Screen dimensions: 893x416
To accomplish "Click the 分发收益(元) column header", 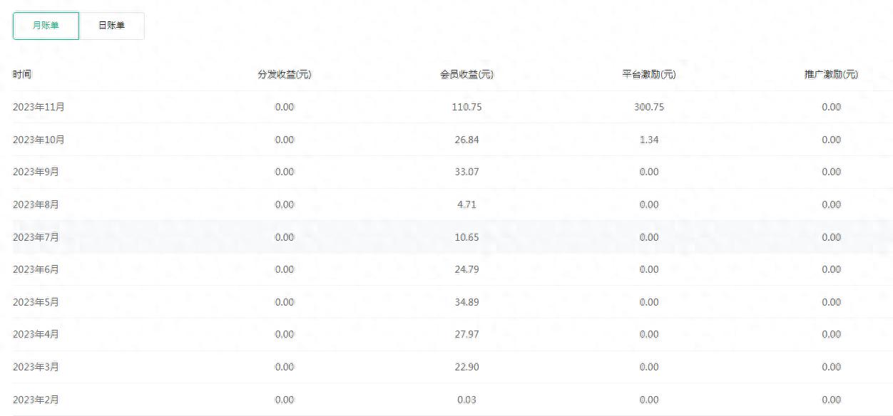I will 285,73.
